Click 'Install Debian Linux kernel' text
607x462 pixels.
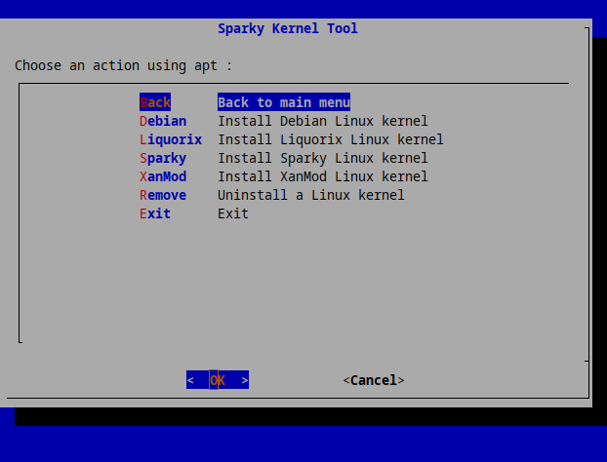(x=323, y=121)
